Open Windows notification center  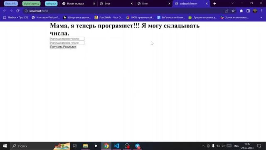259,146
